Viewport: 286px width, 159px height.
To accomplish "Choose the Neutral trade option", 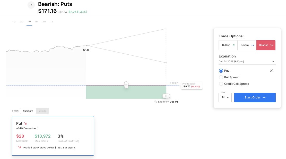I will click(247, 45).
